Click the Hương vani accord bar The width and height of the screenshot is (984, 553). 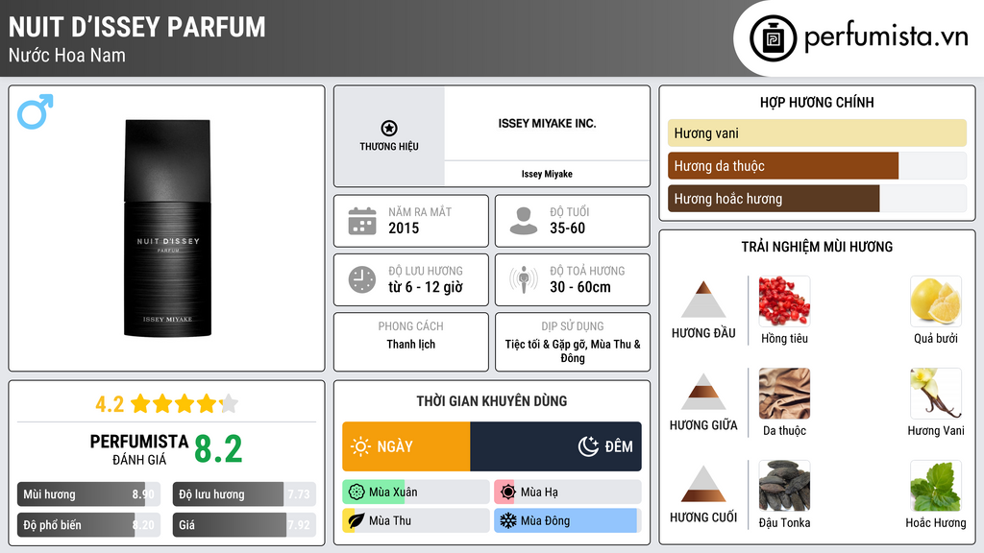pos(817,133)
